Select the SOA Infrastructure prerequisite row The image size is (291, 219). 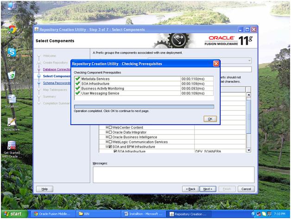144,84
